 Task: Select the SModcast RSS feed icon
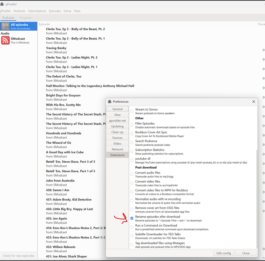(x=5, y=41)
